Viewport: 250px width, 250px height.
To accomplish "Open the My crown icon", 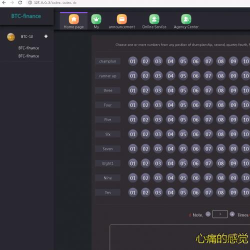I will [96, 19].
